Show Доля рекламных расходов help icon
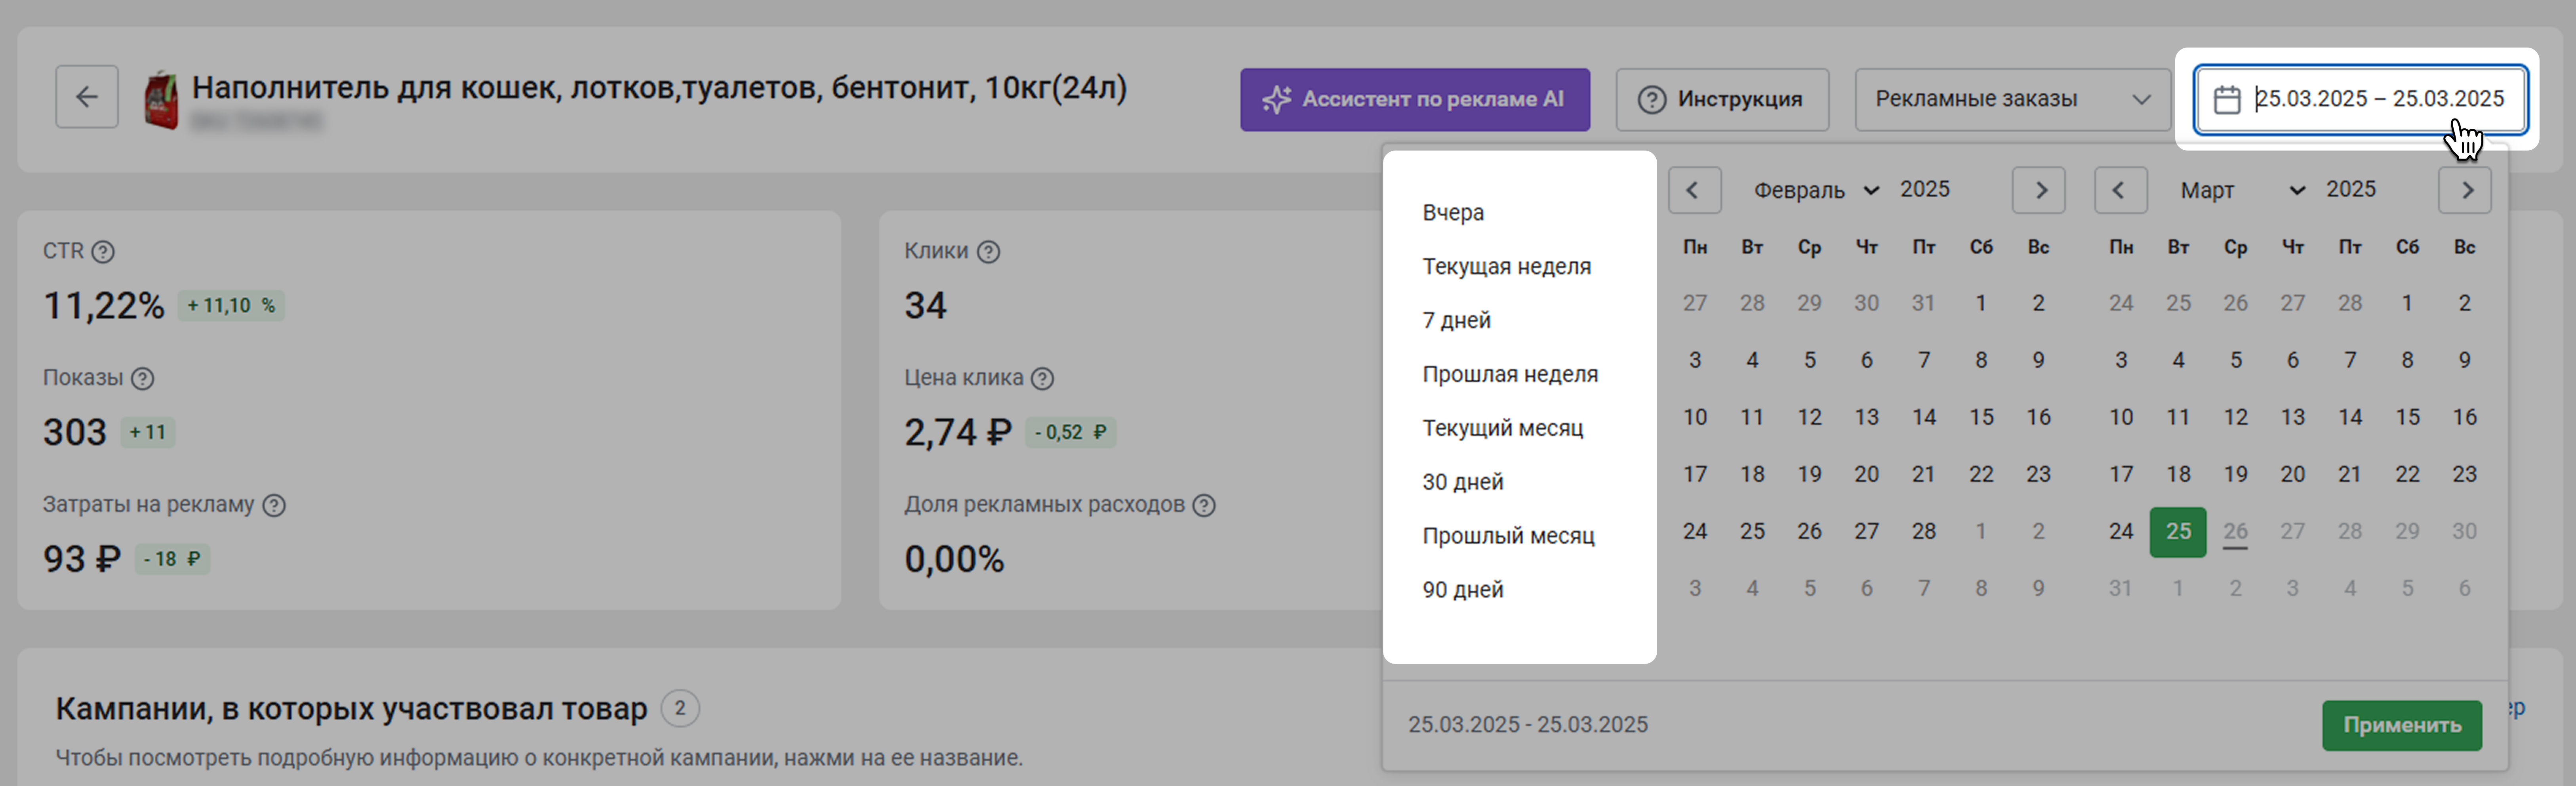Screen dimensions: 2576x786 (x=1204, y=505)
